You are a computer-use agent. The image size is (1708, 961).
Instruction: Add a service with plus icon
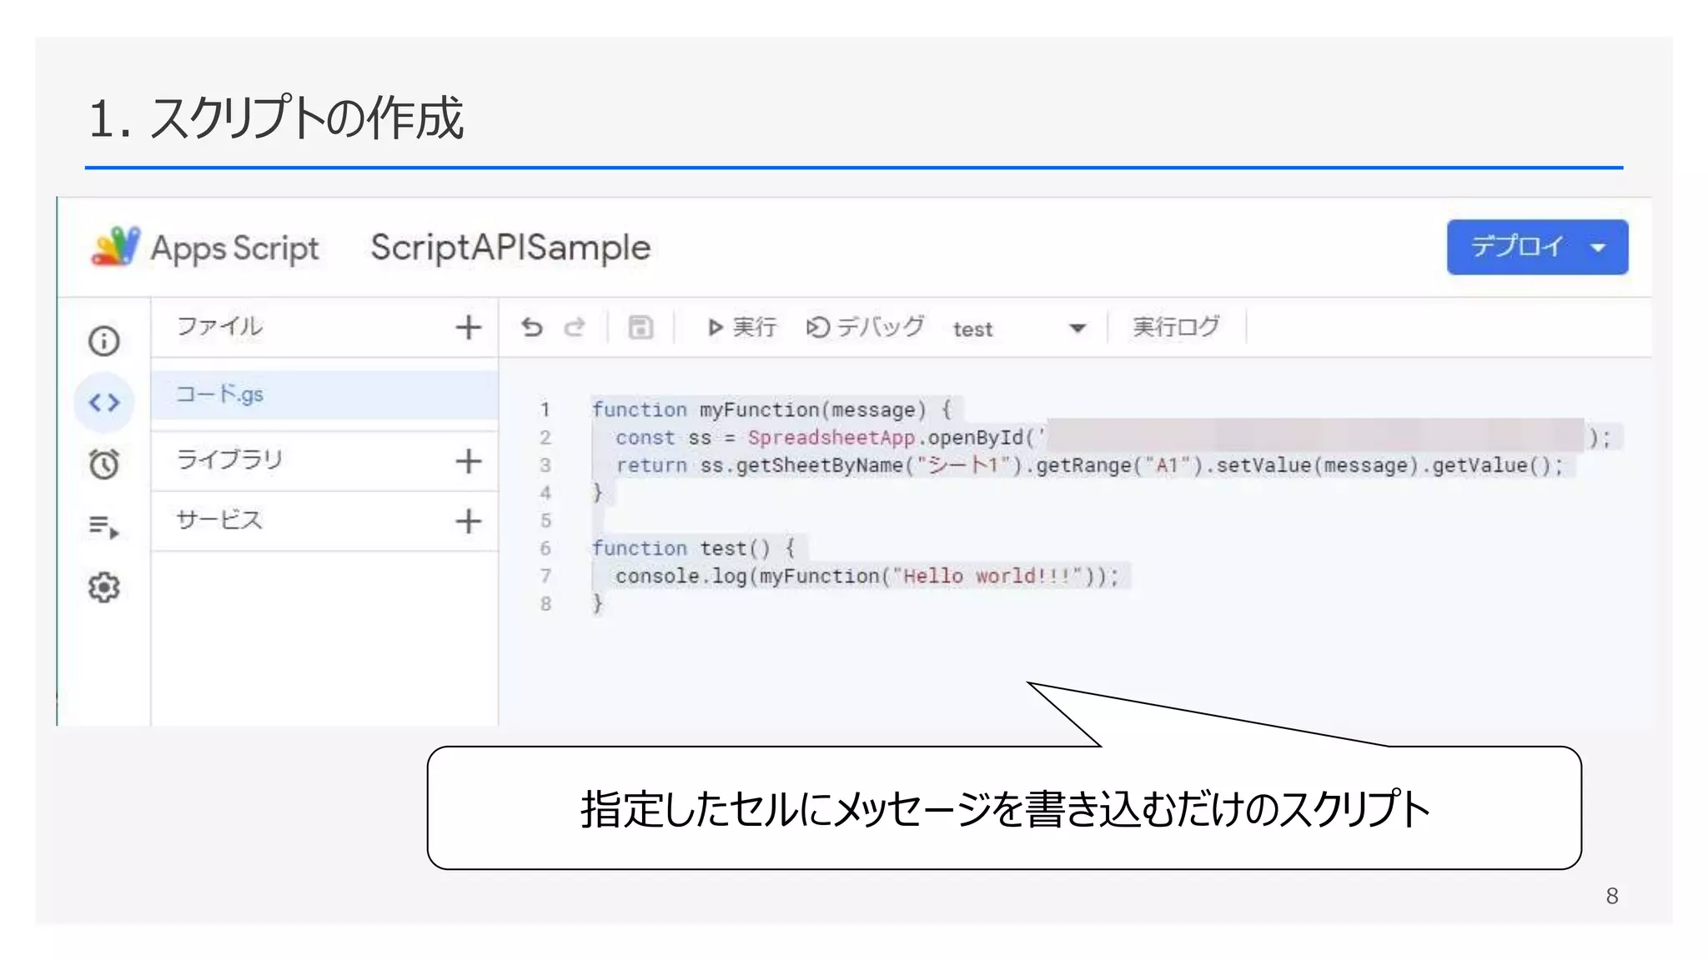click(x=469, y=521)
